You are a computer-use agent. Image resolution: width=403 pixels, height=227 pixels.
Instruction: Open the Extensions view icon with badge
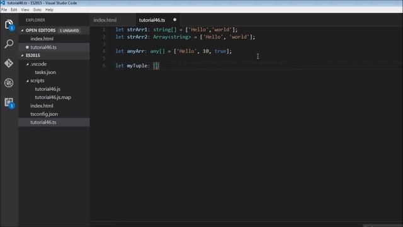9,103
